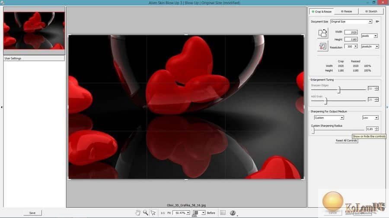Click the Custom Sharpening Radius 0,85 stepper
389x218 pixels.
pos(376,129)
